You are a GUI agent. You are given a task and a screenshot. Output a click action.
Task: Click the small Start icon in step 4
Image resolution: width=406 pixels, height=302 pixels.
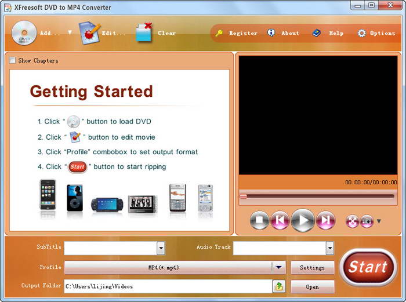77,167
